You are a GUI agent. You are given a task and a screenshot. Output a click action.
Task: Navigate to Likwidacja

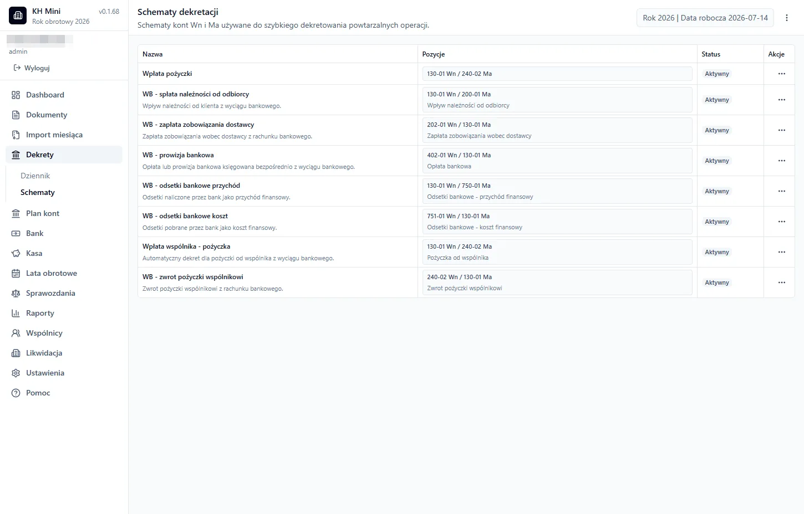coord(64,353)
